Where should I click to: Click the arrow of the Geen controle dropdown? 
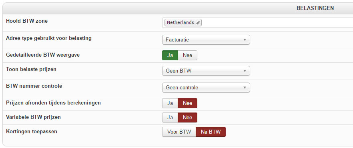[245, 87]
